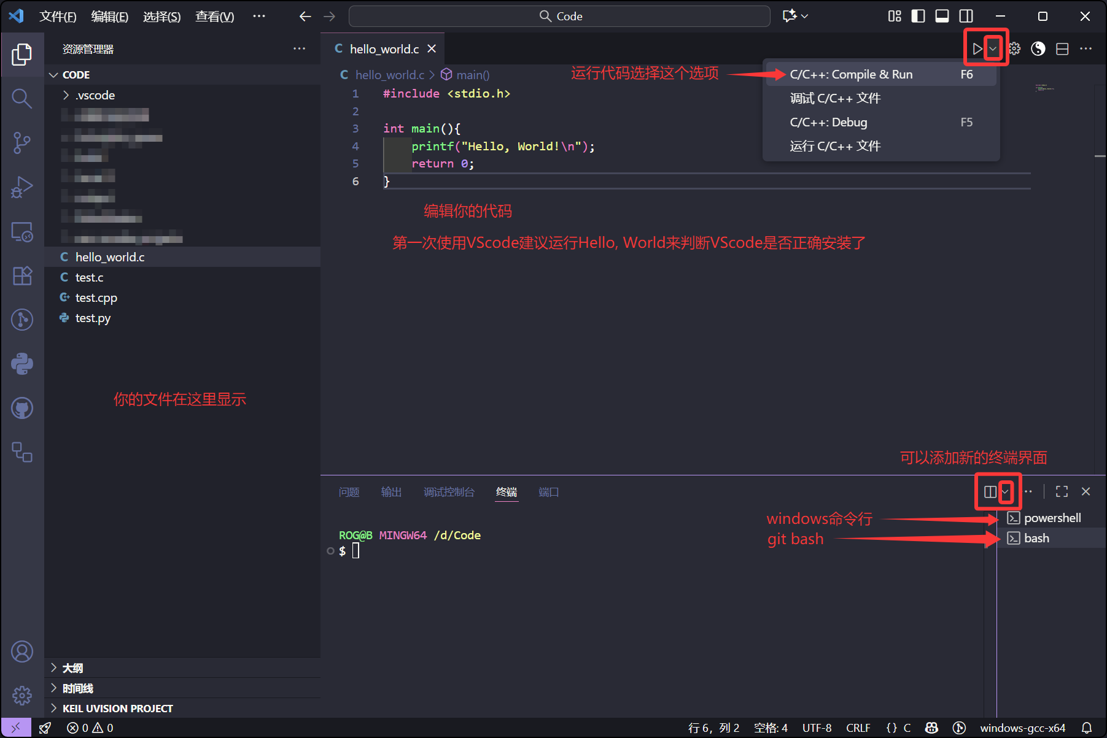Select the bash terminal entry

pyautogui.click(x=1036, y=538)
